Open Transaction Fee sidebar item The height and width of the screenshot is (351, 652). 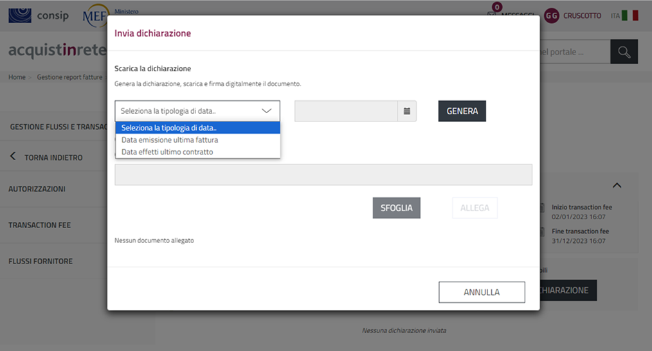point(39,225)
